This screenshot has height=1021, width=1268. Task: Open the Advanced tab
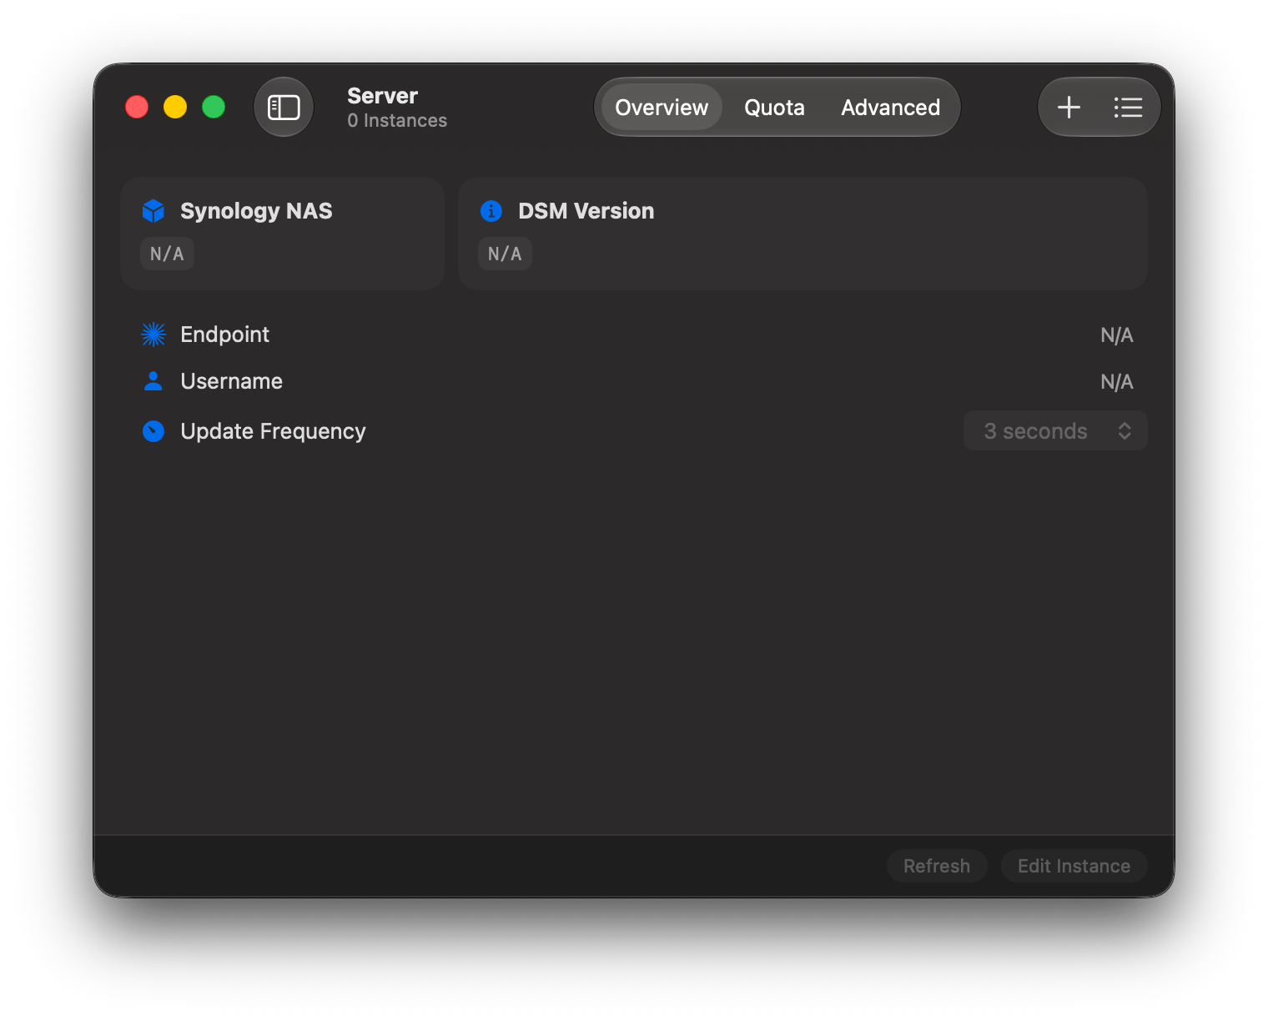pos(890,107)
